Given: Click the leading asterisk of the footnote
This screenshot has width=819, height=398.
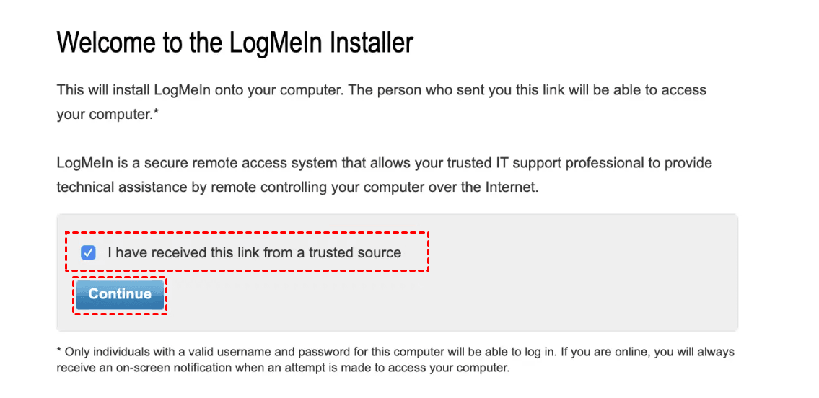Looking at the screenshot, I should click(59, 351).
